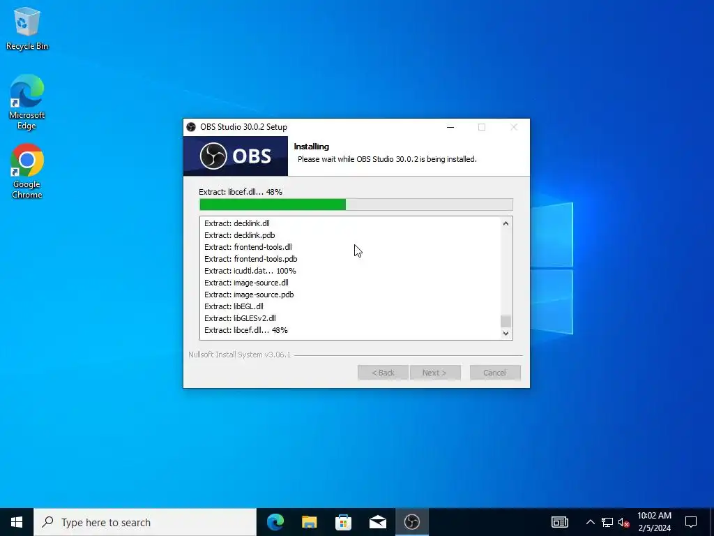Image resolution: width=714 pixels, height=536 pixels.
Task: Click the OBS logo banner in the installer
Action: [x=236, y=156]
